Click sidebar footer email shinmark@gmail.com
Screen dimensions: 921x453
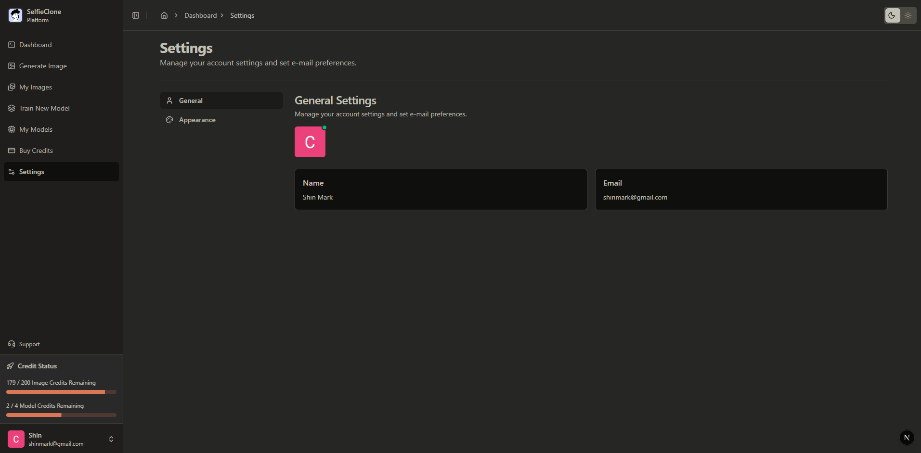tap(56, 444)
